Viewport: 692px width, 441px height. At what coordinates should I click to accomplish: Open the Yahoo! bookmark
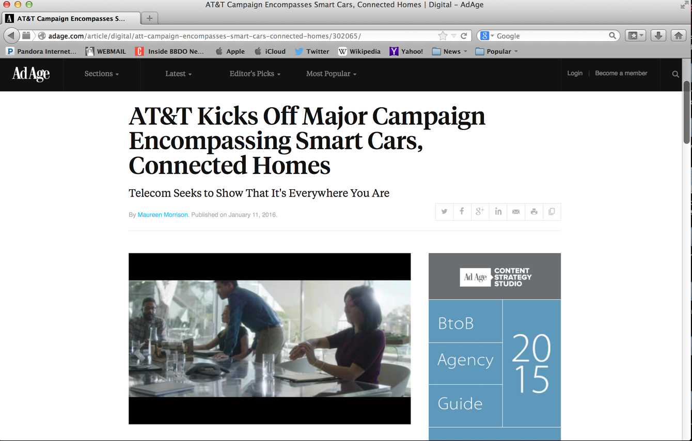(x=406, y=51)
